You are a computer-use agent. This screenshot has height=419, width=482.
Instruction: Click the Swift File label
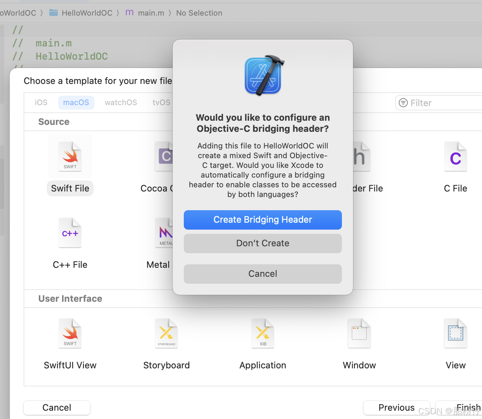pyautogui.click(x=70, y=188)
